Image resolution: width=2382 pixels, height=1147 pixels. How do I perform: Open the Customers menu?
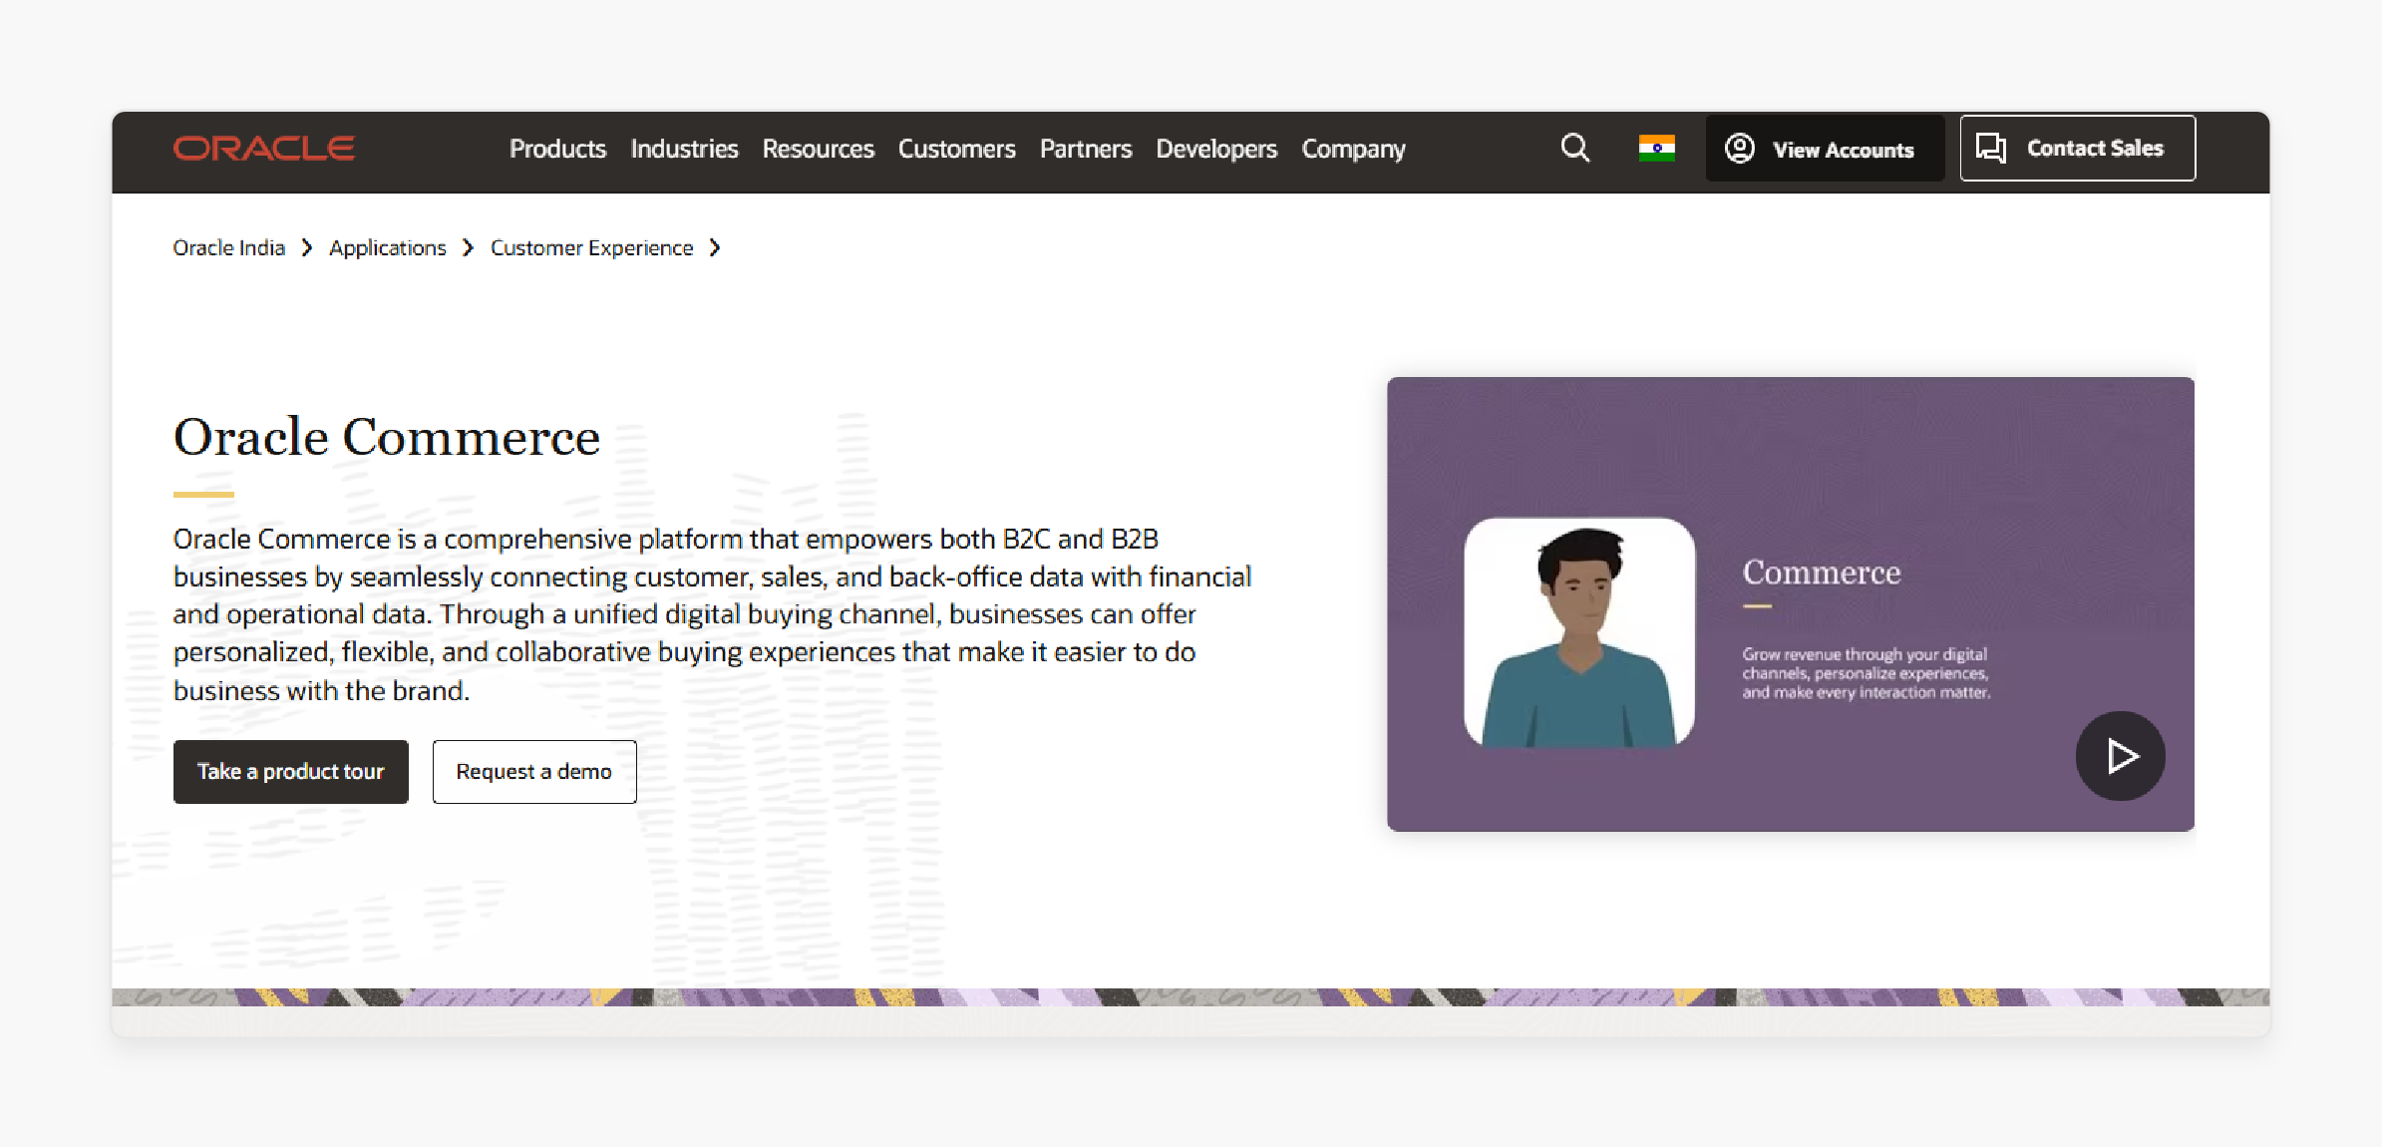[956, 149]
